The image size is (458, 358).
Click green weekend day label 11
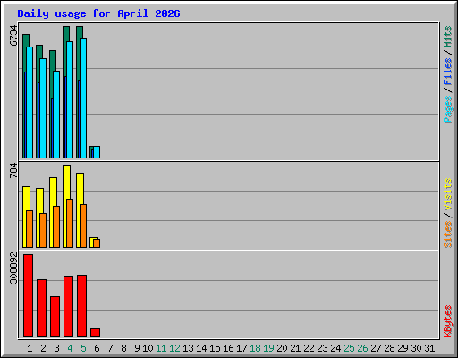pyautogui.click(x=161, y=348)
